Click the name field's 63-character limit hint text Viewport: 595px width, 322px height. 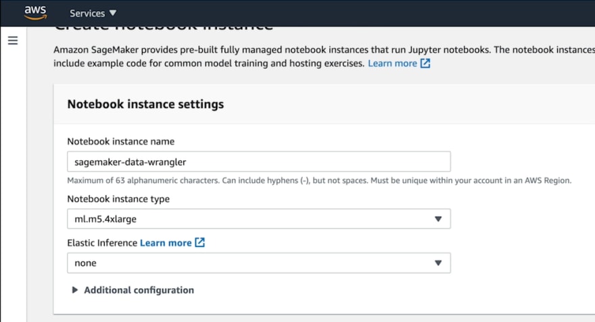pos(319,181)
